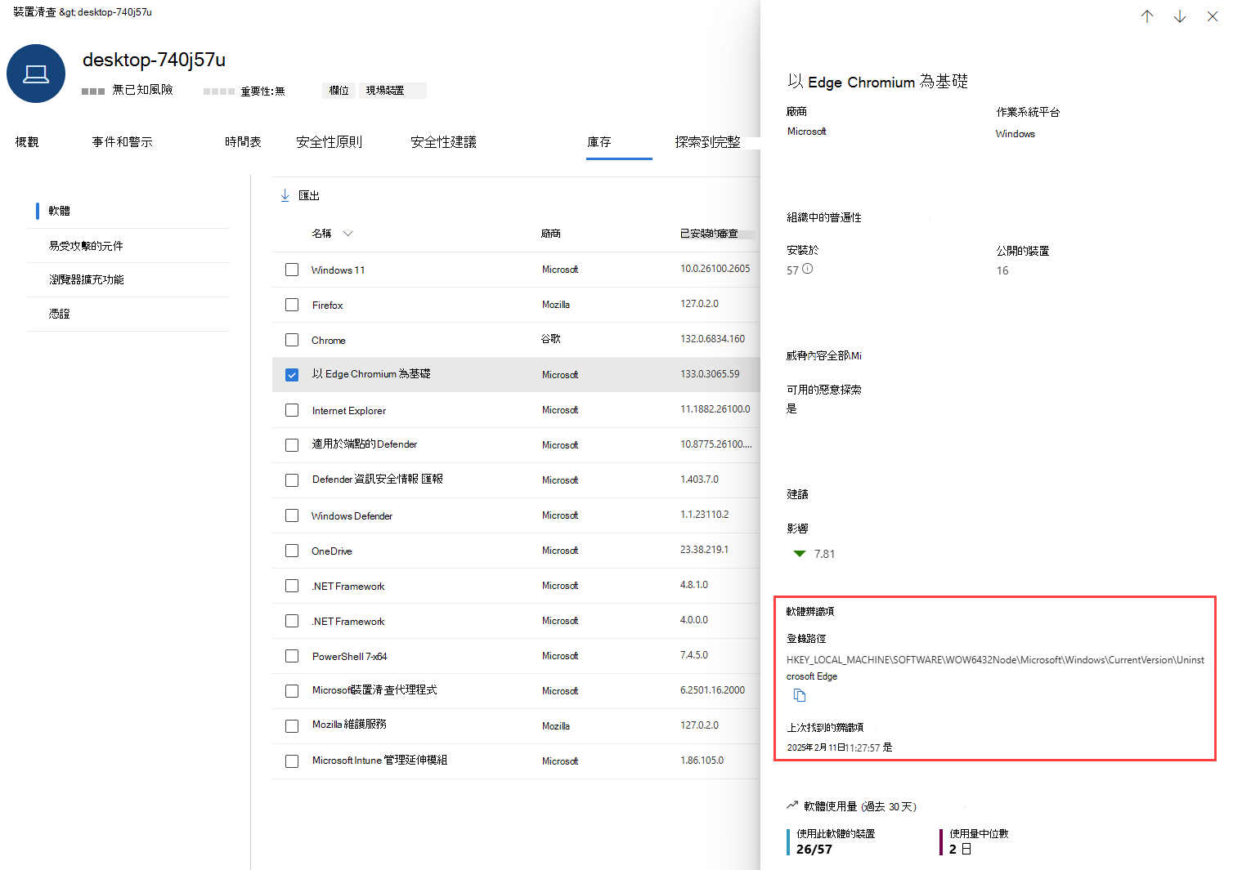
Task: Check the .NET Framework 4.8.1.0 checkbox
Action: [292, 586]
